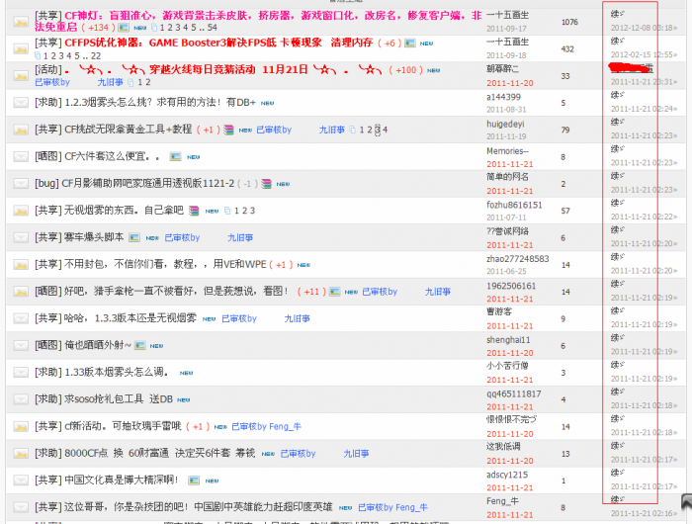Open thread 穿越火线每日竞猜活动 11月21日

222,70
